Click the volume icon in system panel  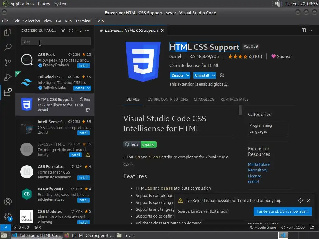278,4
